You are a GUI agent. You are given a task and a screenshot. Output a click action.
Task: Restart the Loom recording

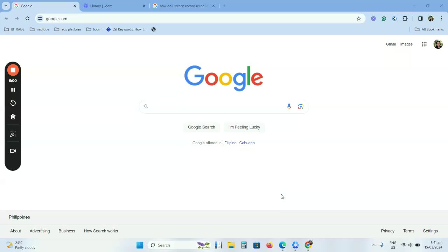coord(13,103)
